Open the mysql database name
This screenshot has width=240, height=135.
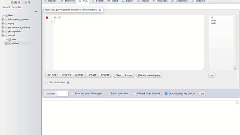11,24
